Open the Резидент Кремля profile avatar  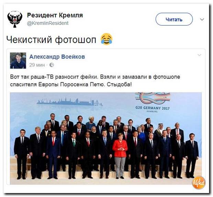(x=15, y=19)
